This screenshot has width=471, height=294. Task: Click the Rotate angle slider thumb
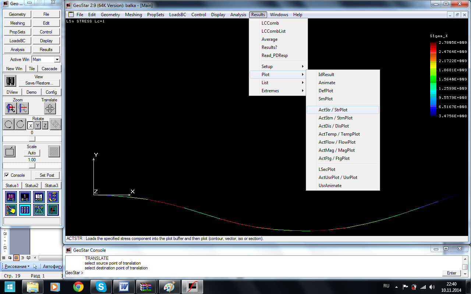pyautogui.click(x=32, y=139)
